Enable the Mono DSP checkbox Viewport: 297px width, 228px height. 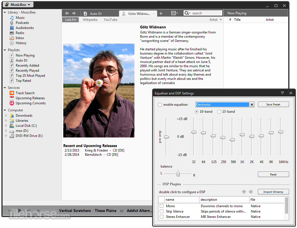coord(161,206)
